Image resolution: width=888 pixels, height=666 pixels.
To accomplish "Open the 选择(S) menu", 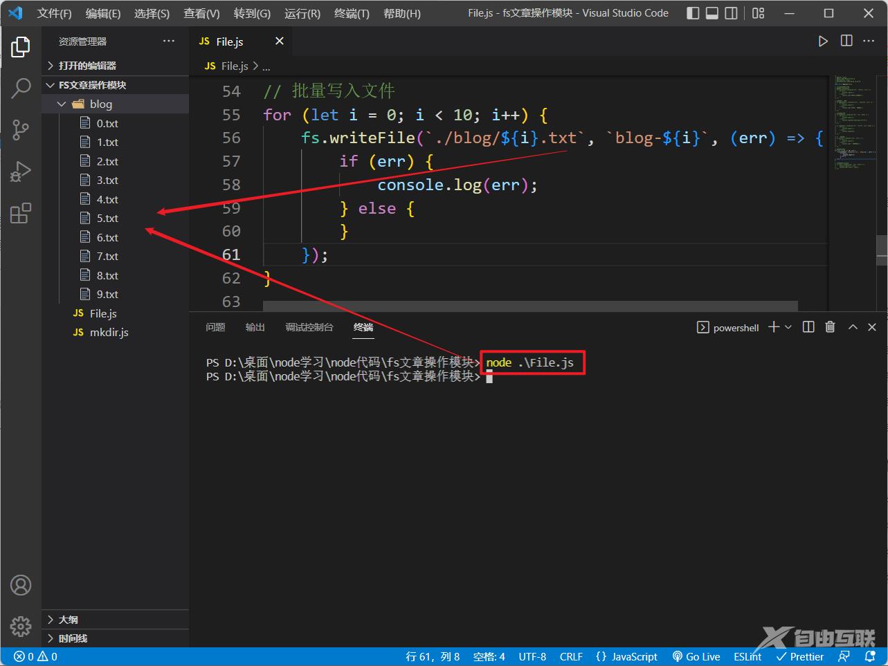I will point(152,13).
